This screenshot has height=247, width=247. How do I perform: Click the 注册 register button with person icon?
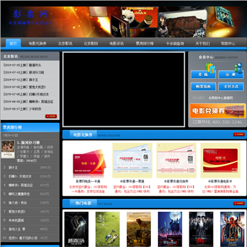231,74
